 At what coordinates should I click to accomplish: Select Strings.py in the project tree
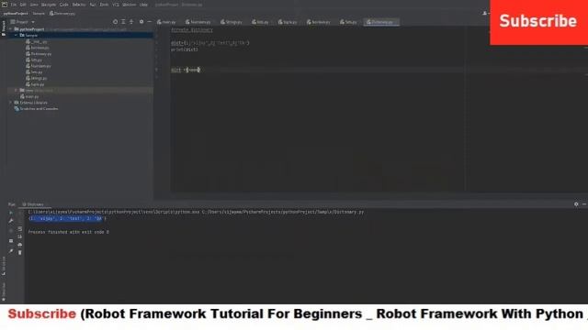pos(37,78)
